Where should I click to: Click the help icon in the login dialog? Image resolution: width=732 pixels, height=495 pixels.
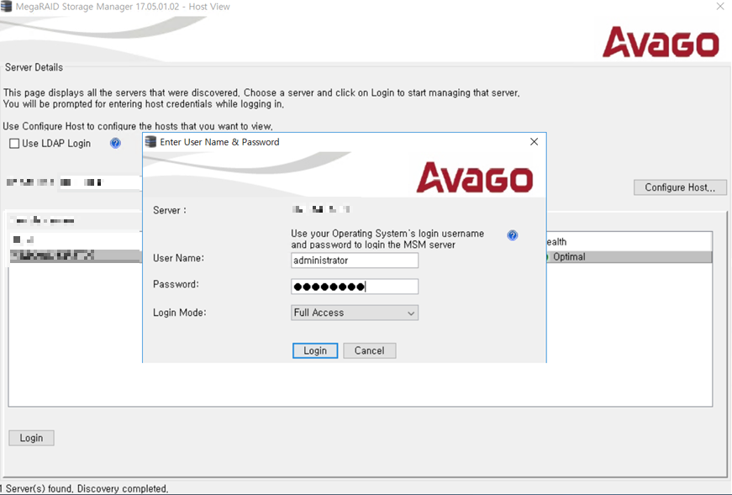[x=513, y=235]
